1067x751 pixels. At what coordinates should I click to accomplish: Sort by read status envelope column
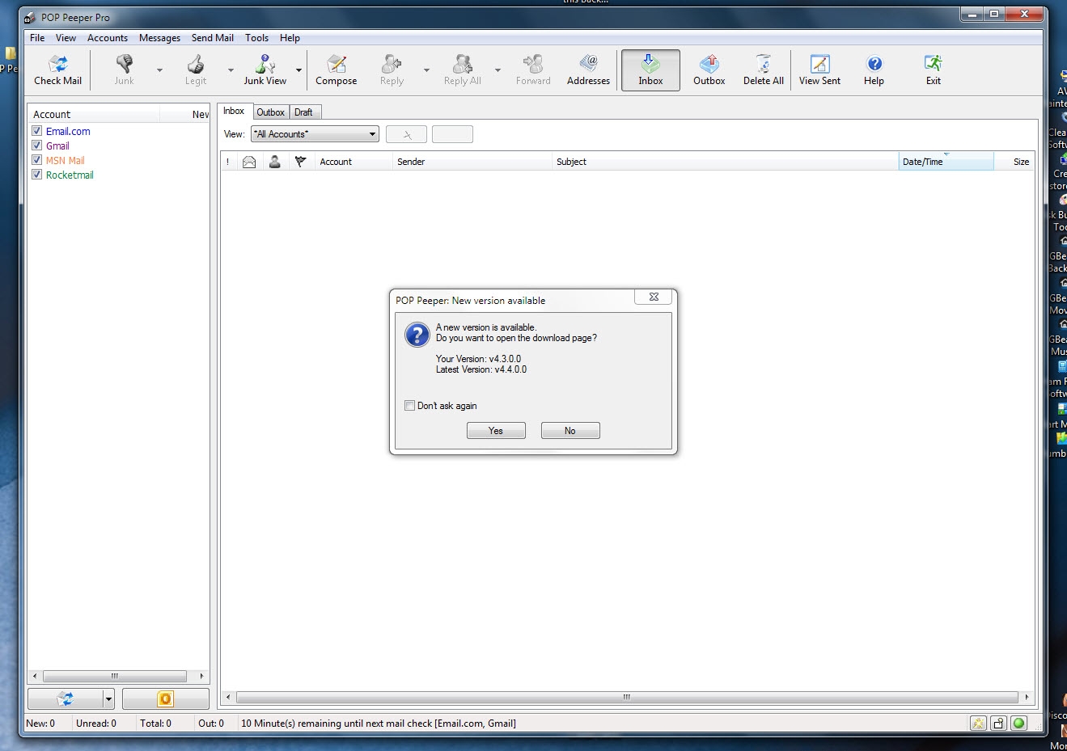point(249,162)
